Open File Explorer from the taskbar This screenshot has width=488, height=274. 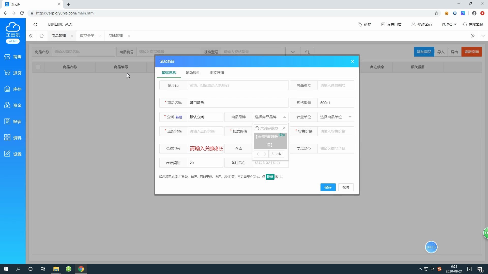click(x=56, y=269)
